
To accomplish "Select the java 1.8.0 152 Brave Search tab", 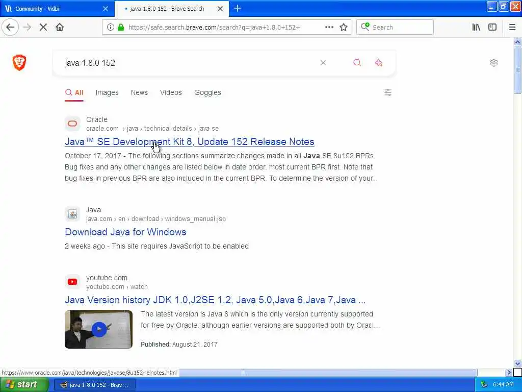I will 171,9.
